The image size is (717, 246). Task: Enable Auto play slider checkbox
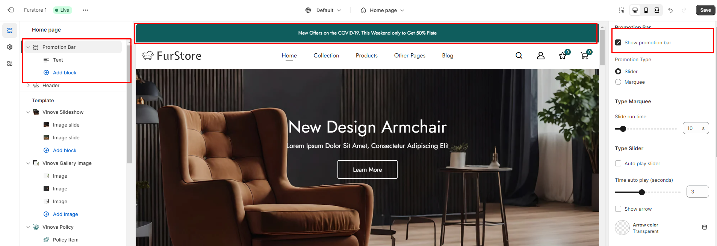point(618,163)
